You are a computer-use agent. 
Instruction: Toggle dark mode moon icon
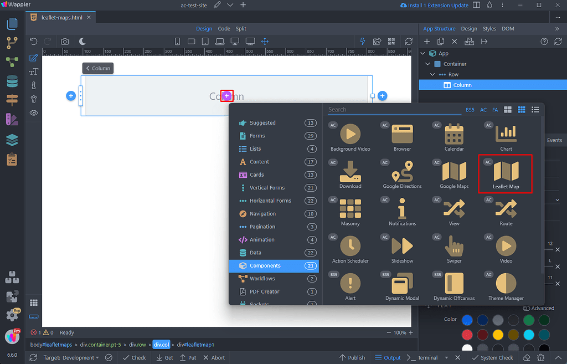(82, 41)
